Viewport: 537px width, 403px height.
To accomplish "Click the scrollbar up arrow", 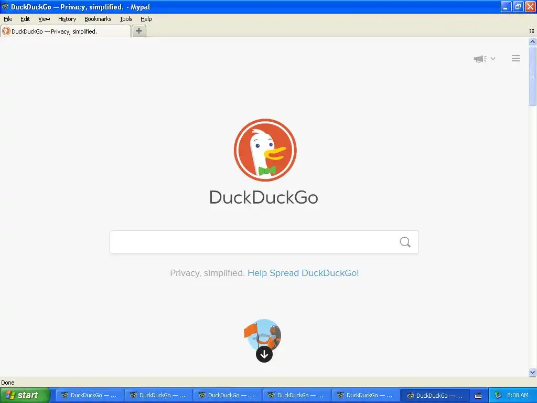I will click(x=532, y=42).
